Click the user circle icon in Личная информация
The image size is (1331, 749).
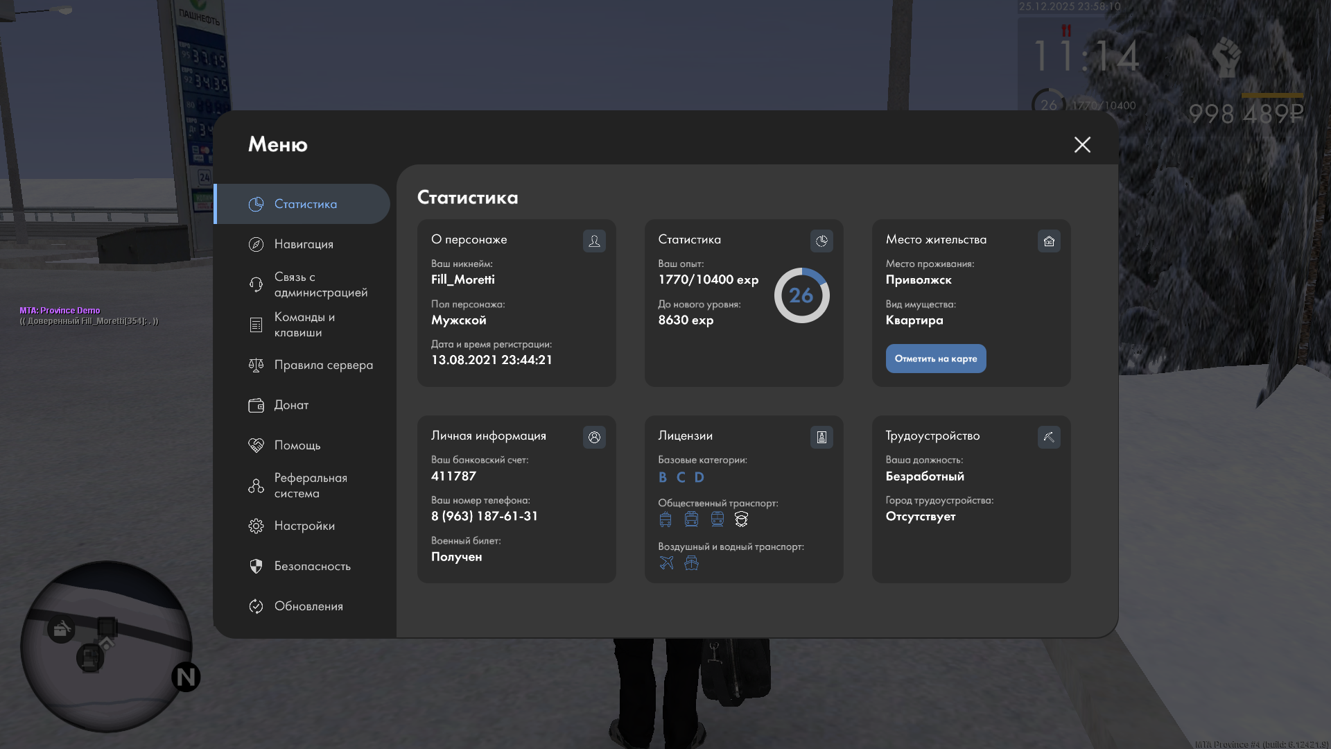tap(594, 437)
